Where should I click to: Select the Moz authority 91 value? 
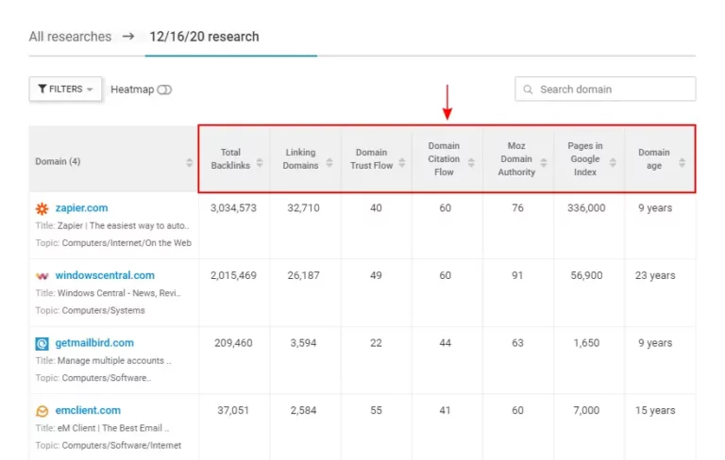point(517,275)
